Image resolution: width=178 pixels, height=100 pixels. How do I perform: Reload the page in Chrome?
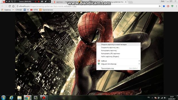tap(10, 6)
